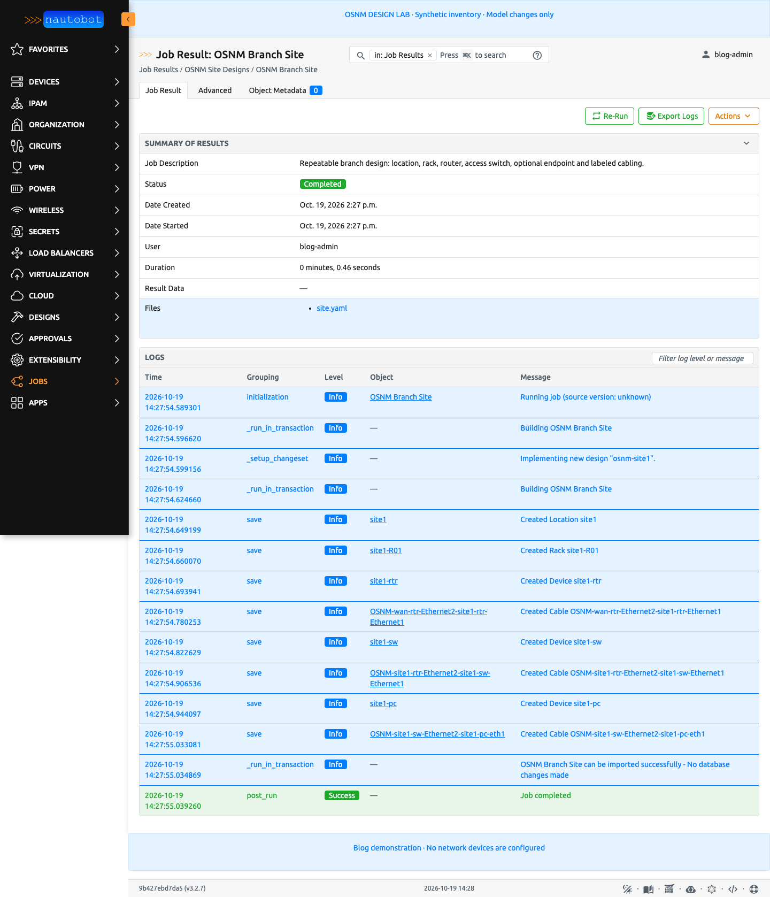Expand the Devices sidebar menu
Viewport: 770px width, 897px height.
point(64,82)
